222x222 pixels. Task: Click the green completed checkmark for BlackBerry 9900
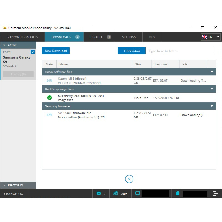tap(50, 98)
